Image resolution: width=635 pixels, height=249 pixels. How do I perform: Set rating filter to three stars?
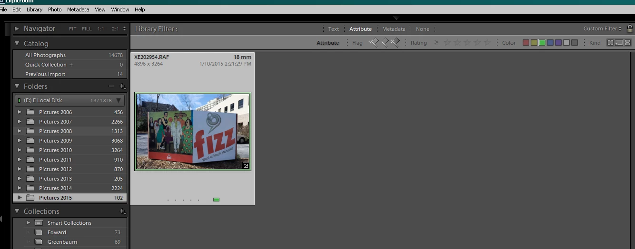(x=467, y=43)
